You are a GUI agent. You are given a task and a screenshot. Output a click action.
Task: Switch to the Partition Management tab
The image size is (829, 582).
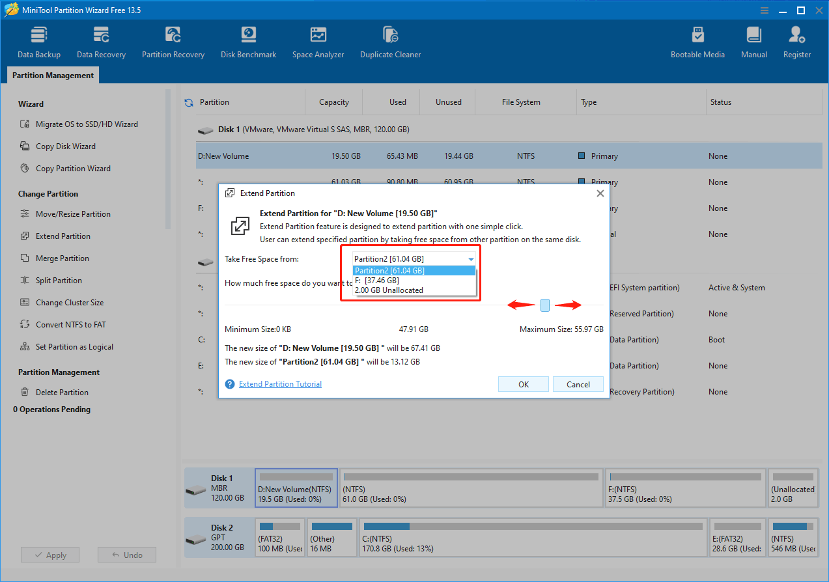52,75
